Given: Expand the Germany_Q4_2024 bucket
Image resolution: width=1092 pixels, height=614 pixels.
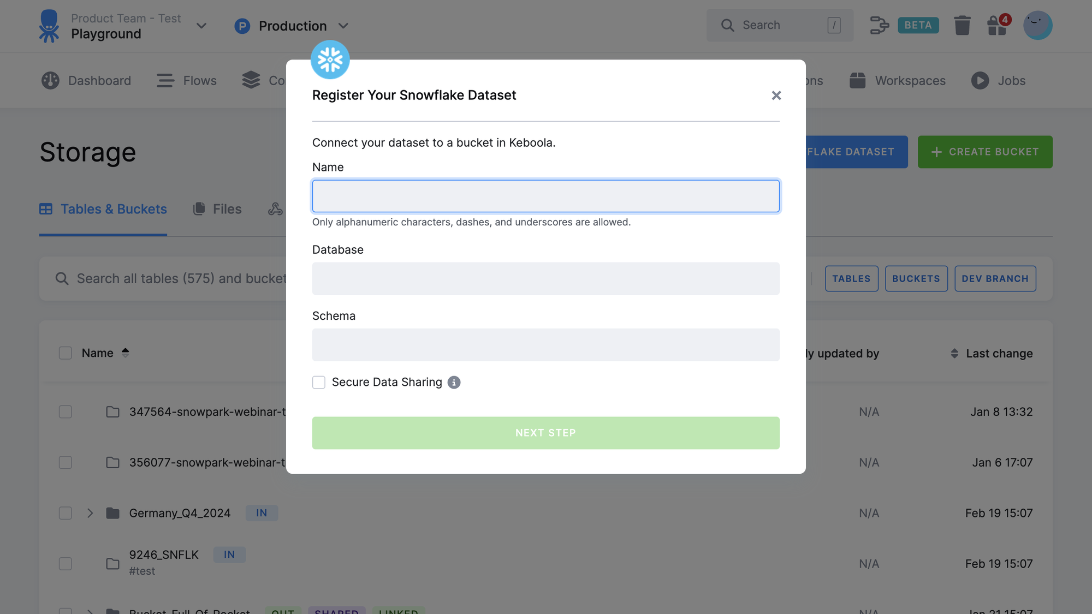Looking at the screenshot, I should pos(90,513).
